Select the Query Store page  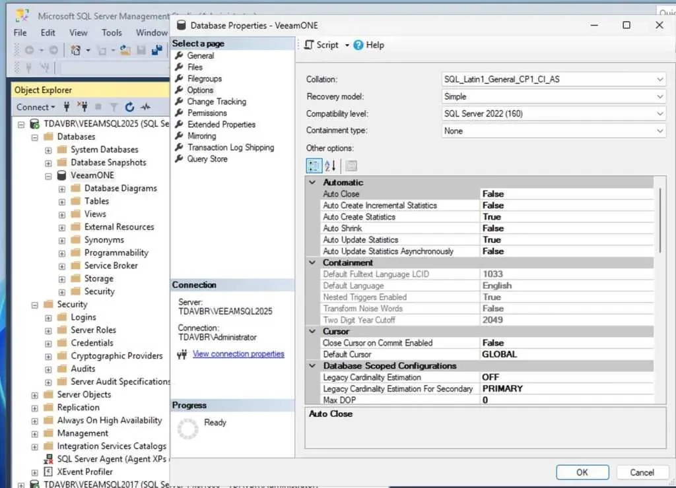[207, 159]
